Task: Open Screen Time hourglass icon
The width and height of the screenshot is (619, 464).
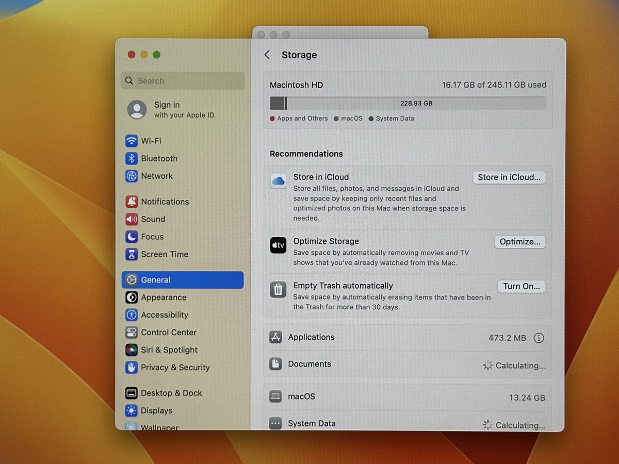Action: tap(132, 254)
